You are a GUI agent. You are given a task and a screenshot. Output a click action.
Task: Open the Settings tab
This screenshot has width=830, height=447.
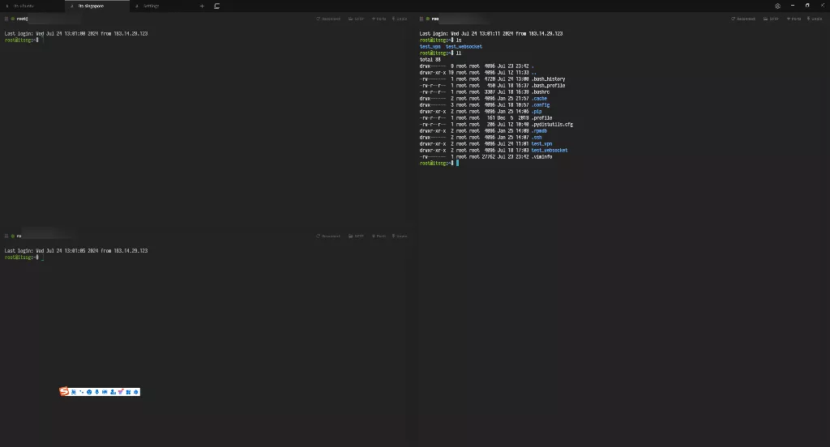coord(161,6)
